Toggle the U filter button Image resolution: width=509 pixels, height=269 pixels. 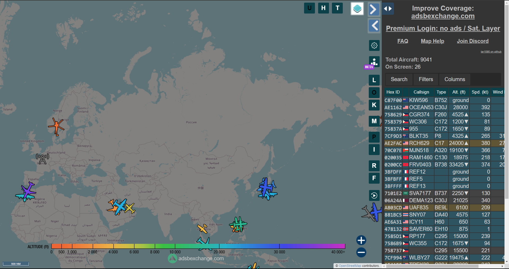[x=309, y=8]
